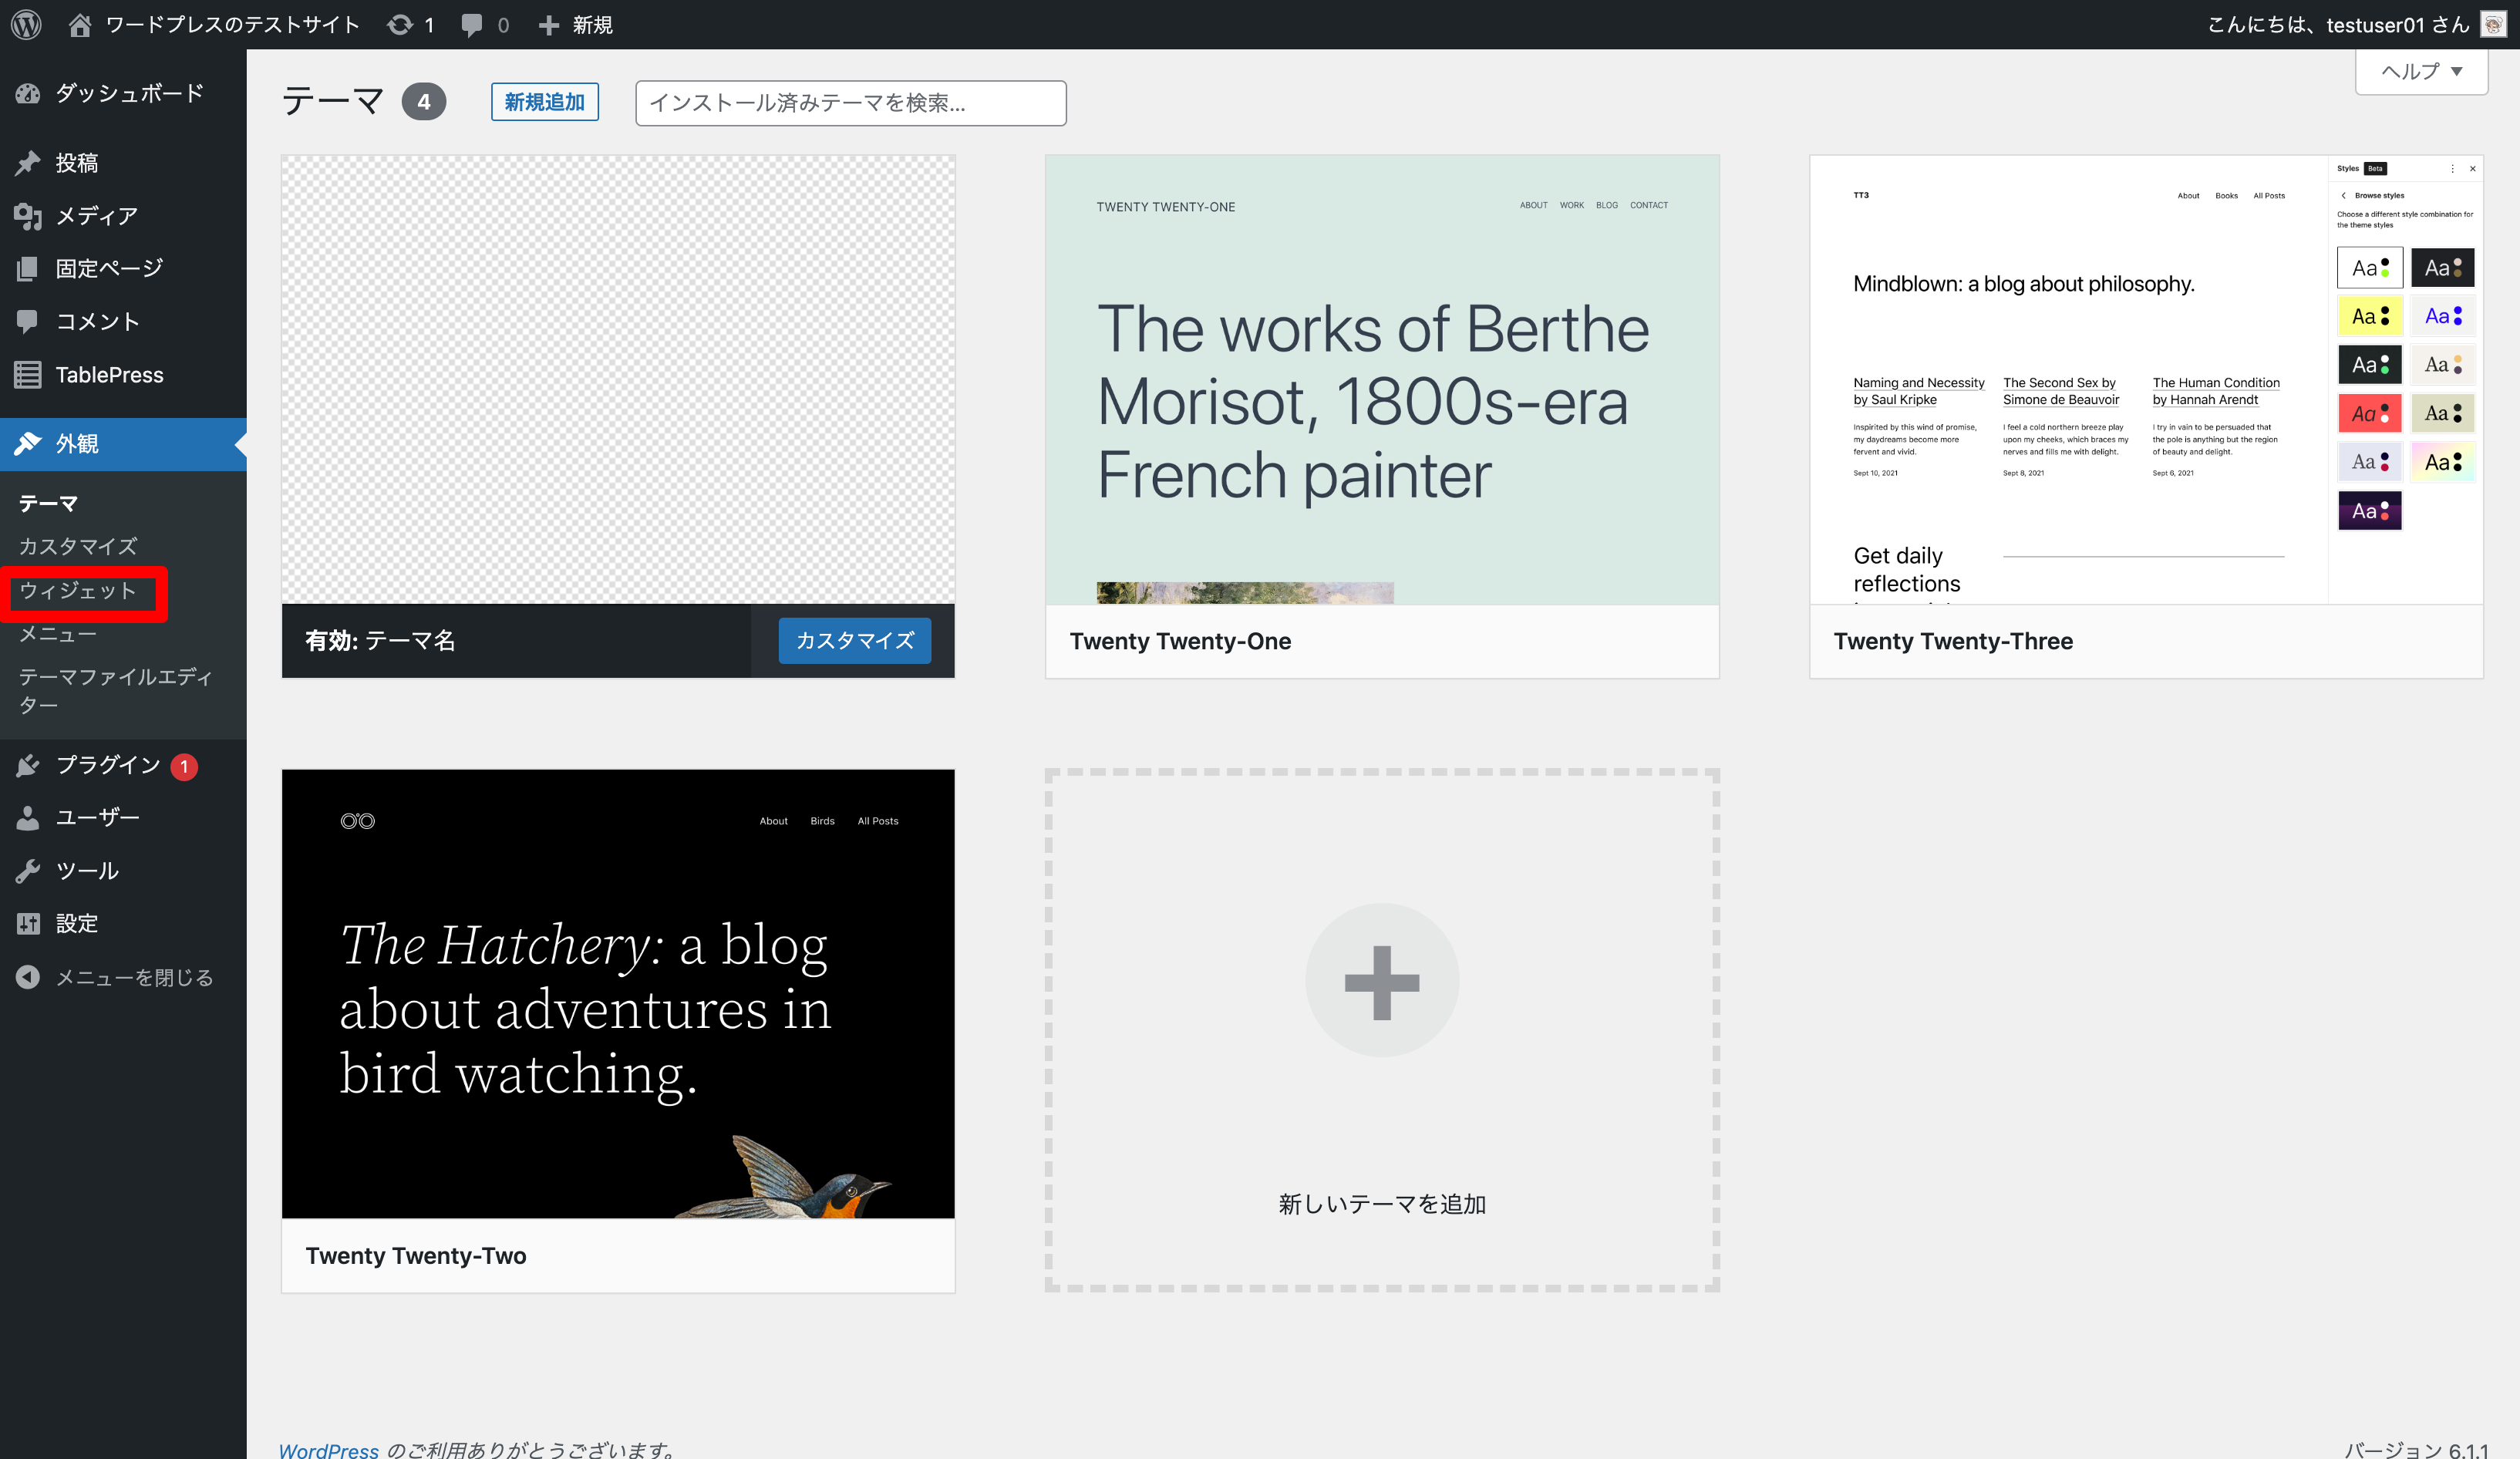Open コメント menu item
Viewport: 2520px width, 1459px height.
click(x=123, y=321)
